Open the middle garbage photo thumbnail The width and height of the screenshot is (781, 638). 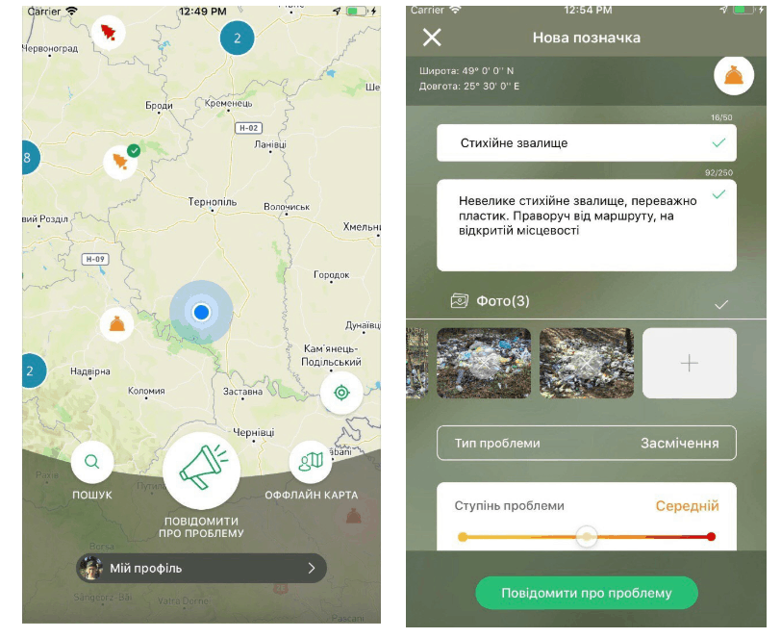click(484, 363)
